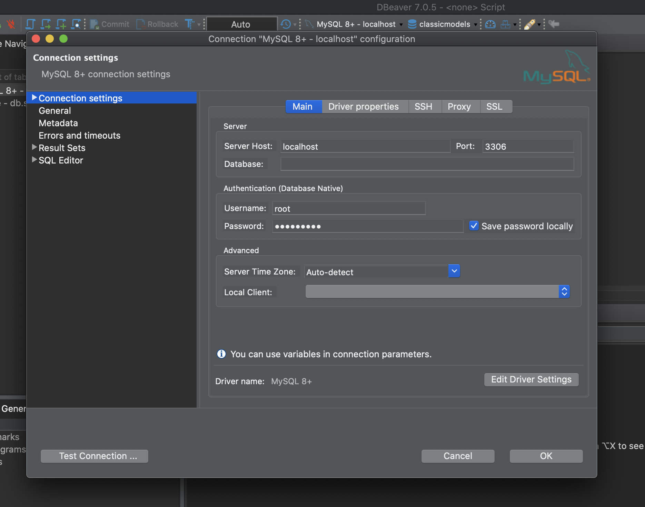Click the OK button
The width and height of the screenshot is (645, 507).
click(546, 456)
